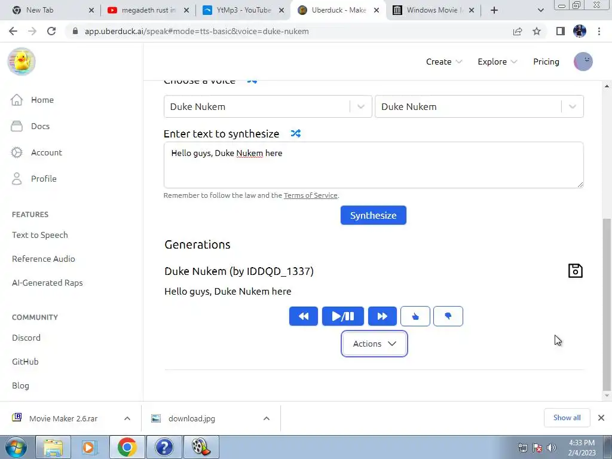This screenshot has height=459, width=612.
Task: Focus the text to synthesize field
Action: [374, 165]
